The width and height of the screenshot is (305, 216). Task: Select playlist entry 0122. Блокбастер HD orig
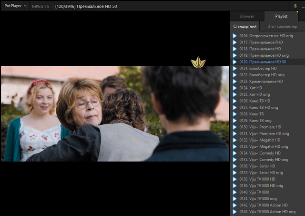[x=268, y=75]
